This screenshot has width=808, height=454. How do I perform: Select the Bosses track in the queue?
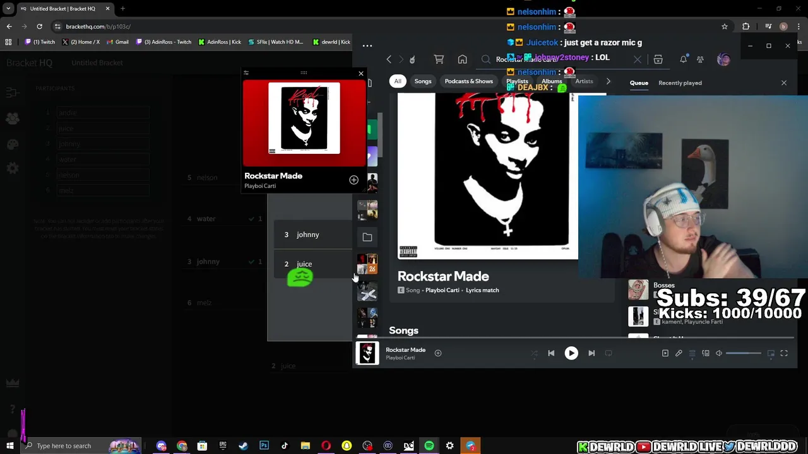coord(663,285)
